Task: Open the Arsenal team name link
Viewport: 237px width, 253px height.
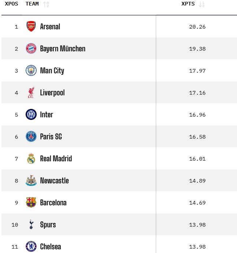Action: coord(50,26)
